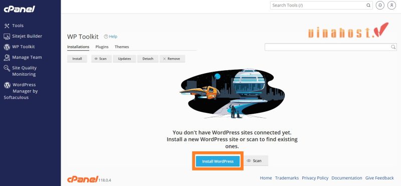This screenshot has width=401, height=186.
Task: Open WordPress Manager by Softaculous
Action: click(21, 91)
